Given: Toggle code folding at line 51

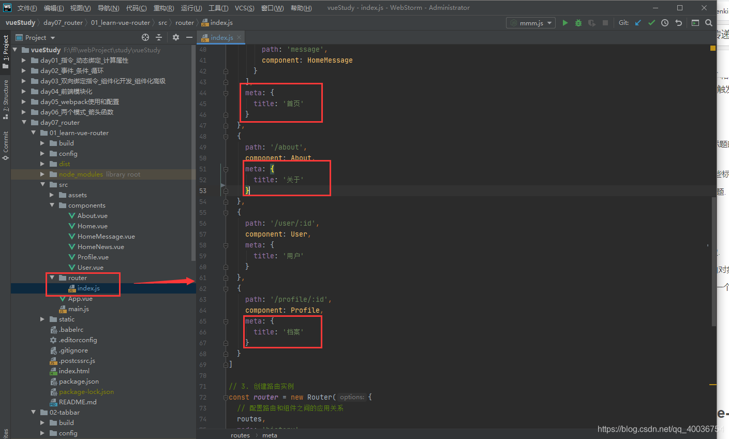Looking at the screenshot, I should [x=226, y=169].
